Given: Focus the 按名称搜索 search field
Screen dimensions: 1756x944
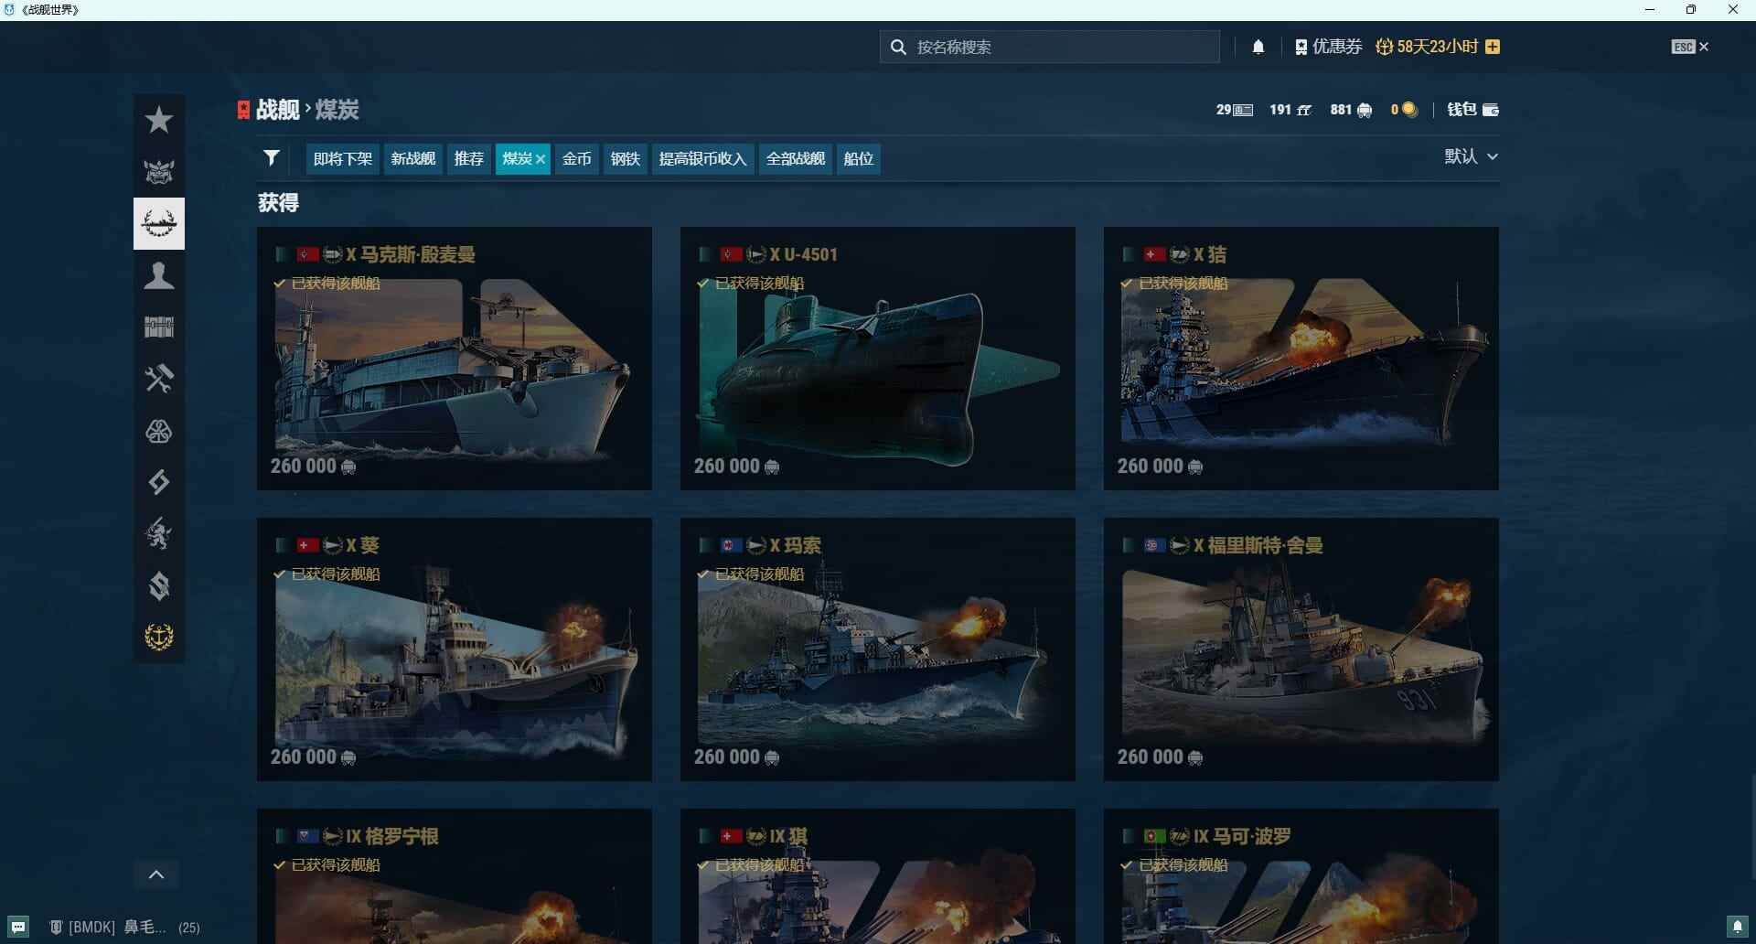Looking at the screenshot, I should coord(1050,47).
